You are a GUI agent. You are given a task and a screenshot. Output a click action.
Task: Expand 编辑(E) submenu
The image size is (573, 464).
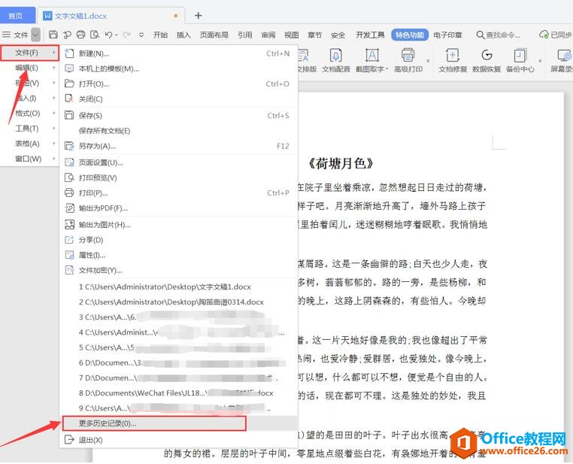pyautogui.click(x=29, y=68)
